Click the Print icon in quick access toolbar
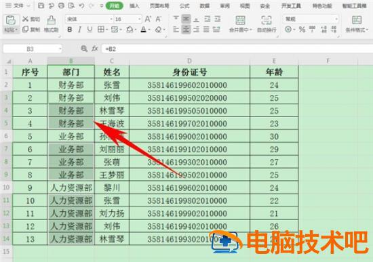 [61, 5]
